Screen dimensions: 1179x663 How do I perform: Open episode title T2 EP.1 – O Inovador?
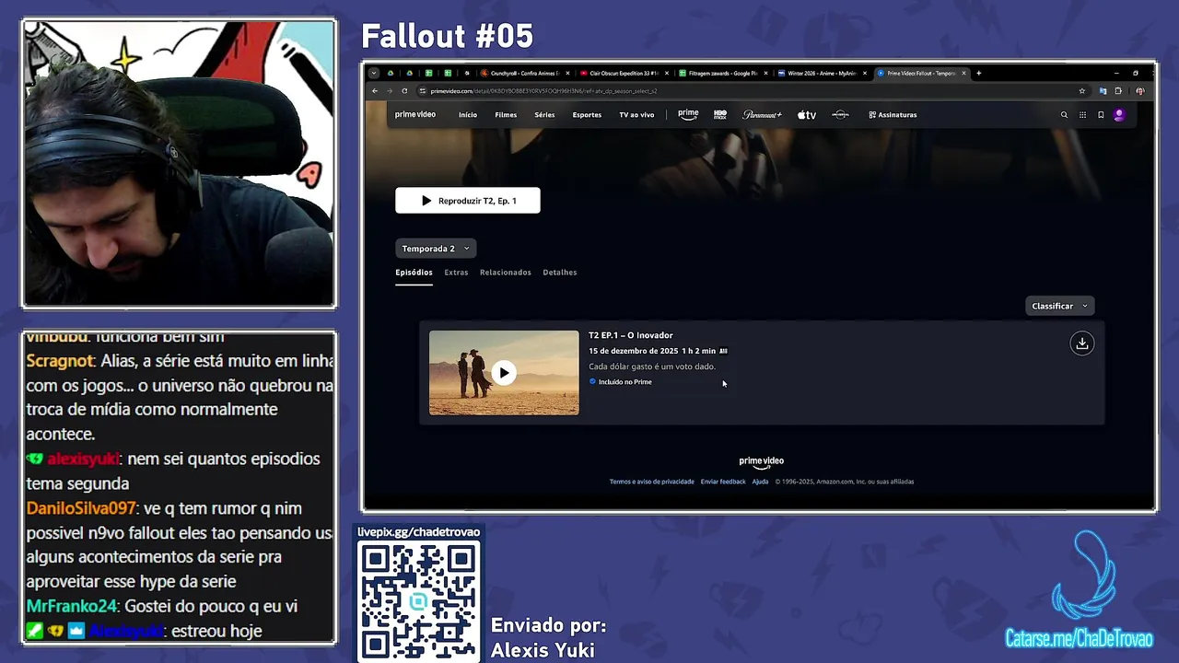pos(631,335)
